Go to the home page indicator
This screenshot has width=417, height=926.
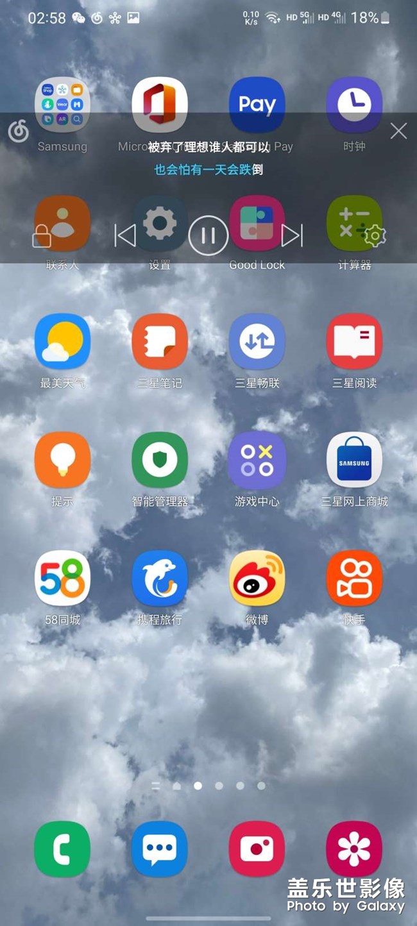click(x=176, y=786)
